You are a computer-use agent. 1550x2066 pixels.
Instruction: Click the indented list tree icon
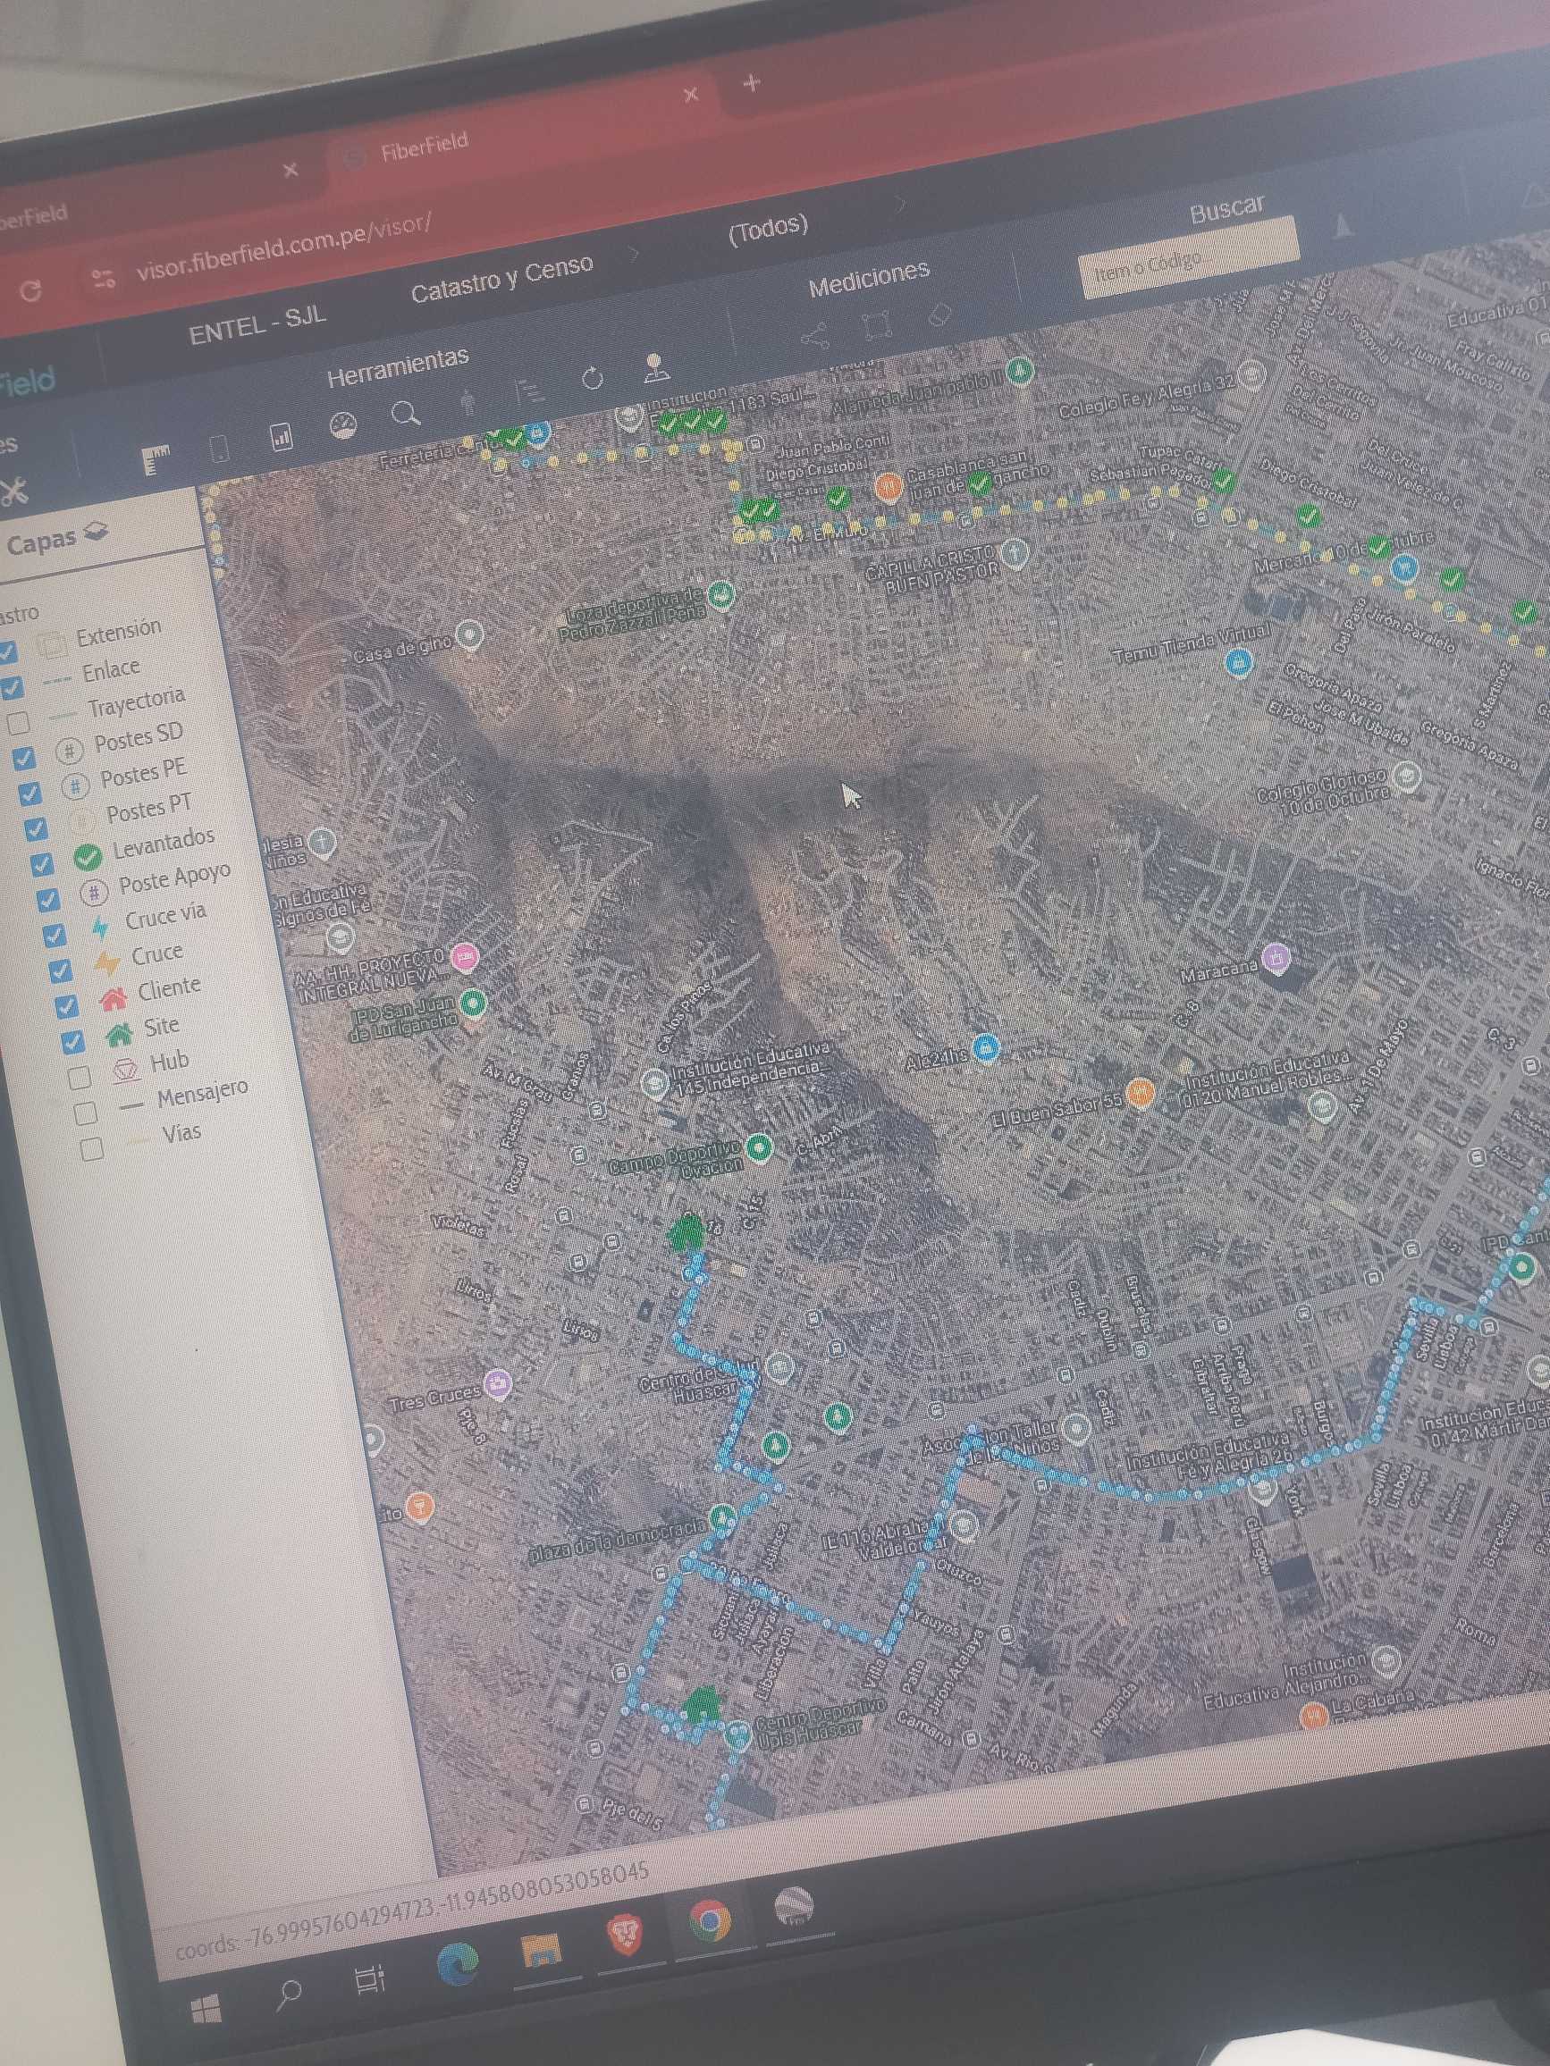click(530, 390)
